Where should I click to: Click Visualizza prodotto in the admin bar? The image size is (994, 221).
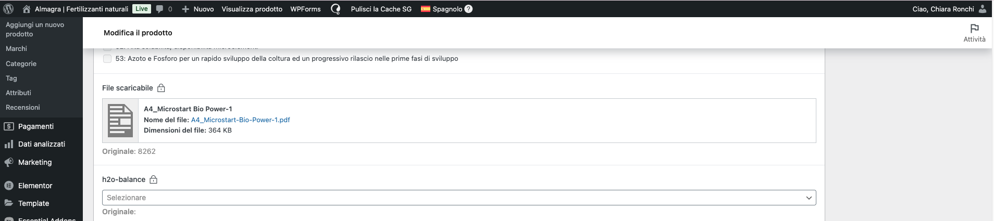click(252, 9)
